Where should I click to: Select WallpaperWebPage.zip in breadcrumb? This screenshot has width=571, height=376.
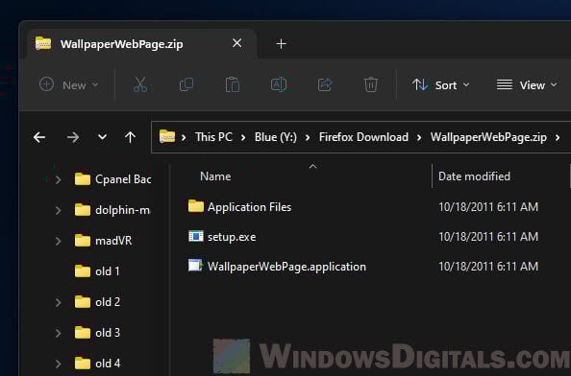488,137
